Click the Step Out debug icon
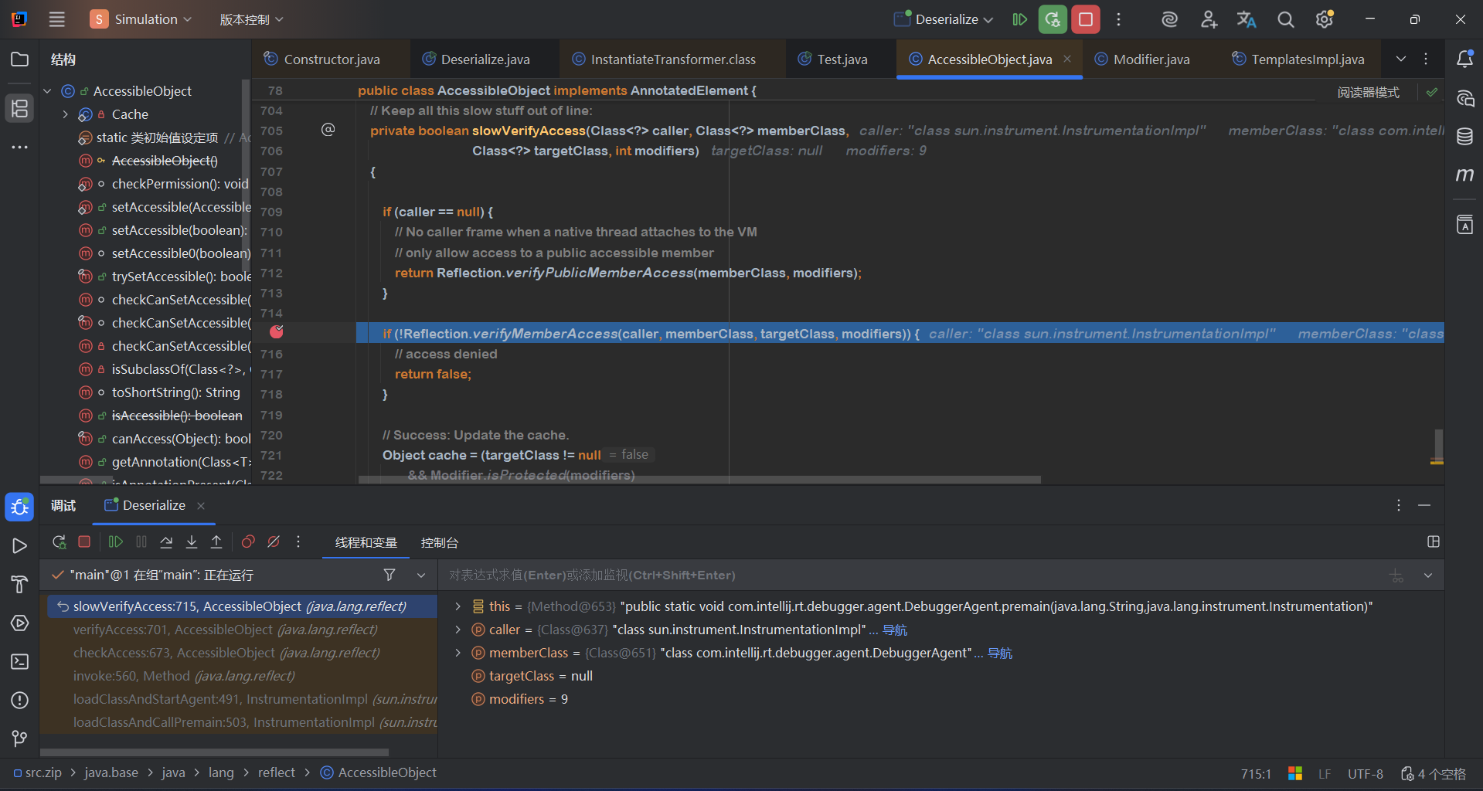The width and height of the screenshot is (1483, 791). click(216, 542)
